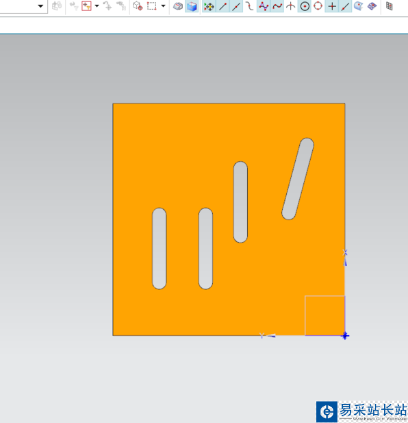Choose the rectangle selection method icon
Image resolution: width=408 pixels, height=423 pixels.
point(151,6)
